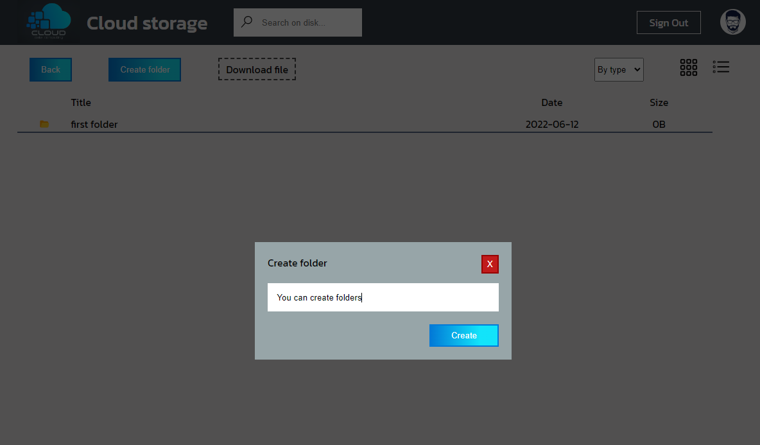Click the Cloud storage title heading
760x445 pixels.
tap(147, 22)
